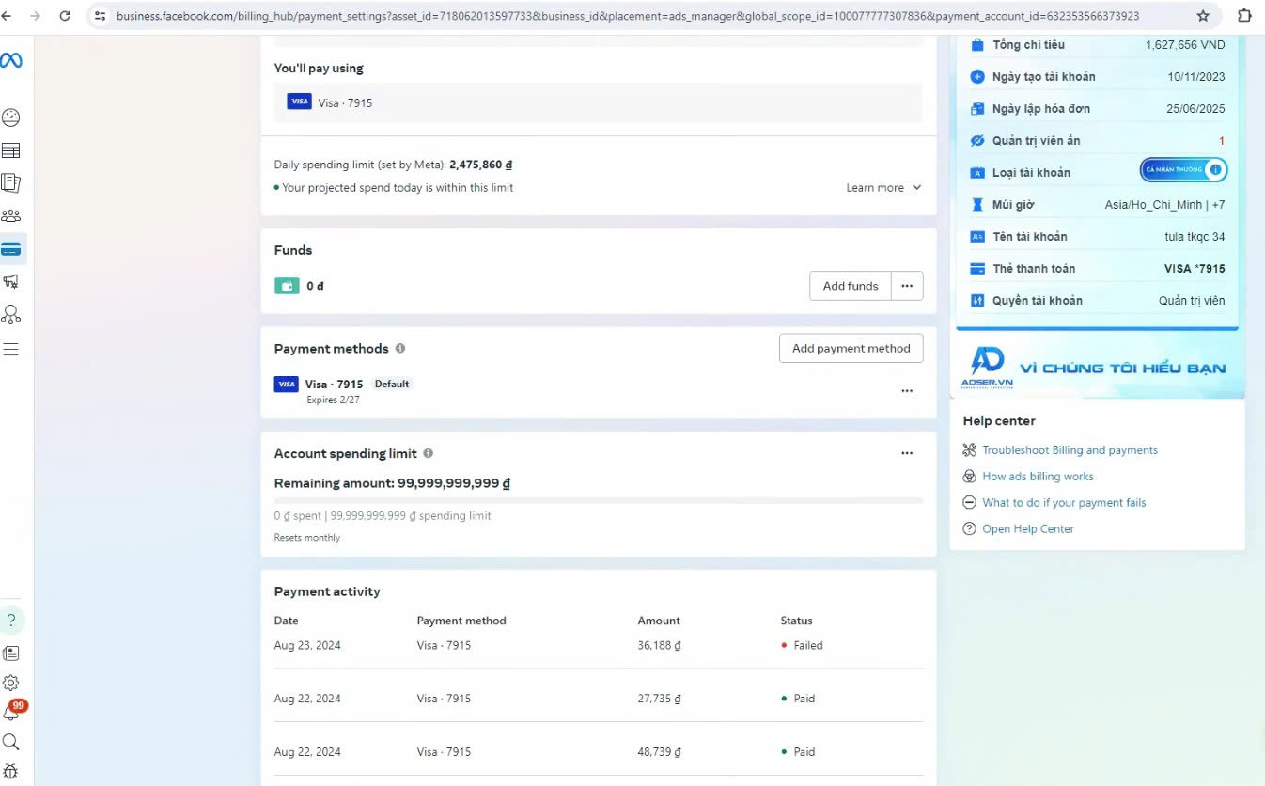
Task: Click the Amount column header
Action: tap(659, 621)
